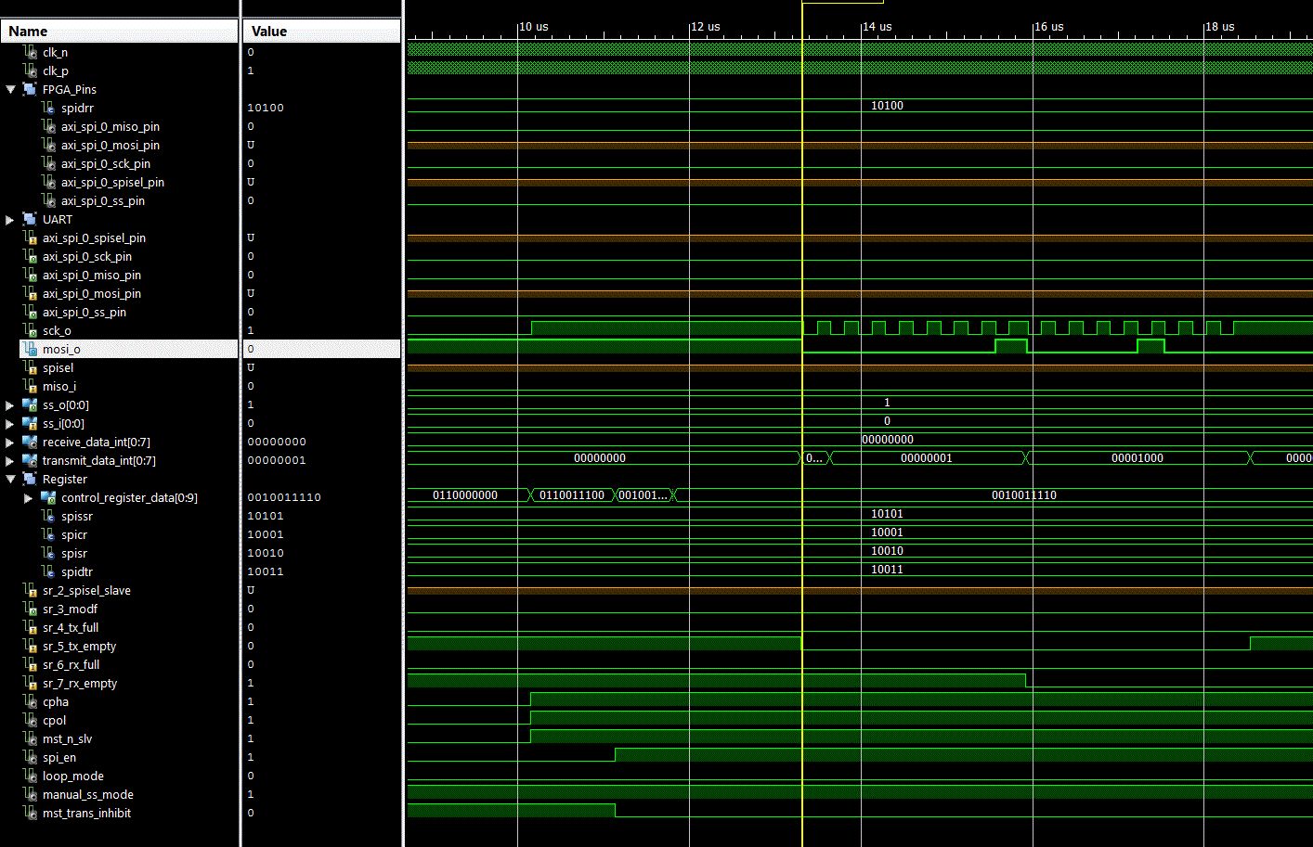Collapse the FPGA_Pins group

pos(10,90)
